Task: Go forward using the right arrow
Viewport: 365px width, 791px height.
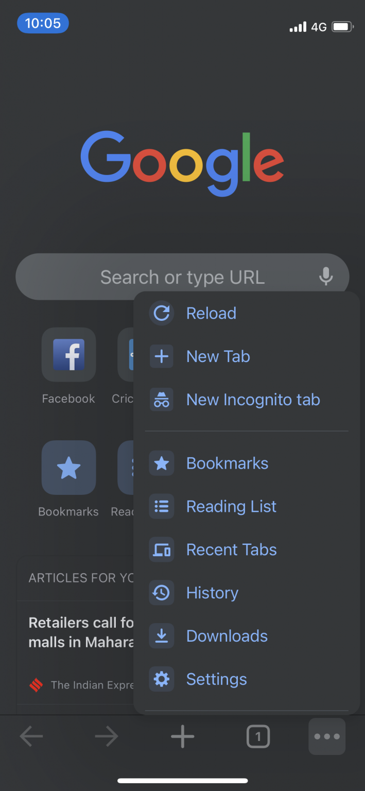Action: coord(107,737)
